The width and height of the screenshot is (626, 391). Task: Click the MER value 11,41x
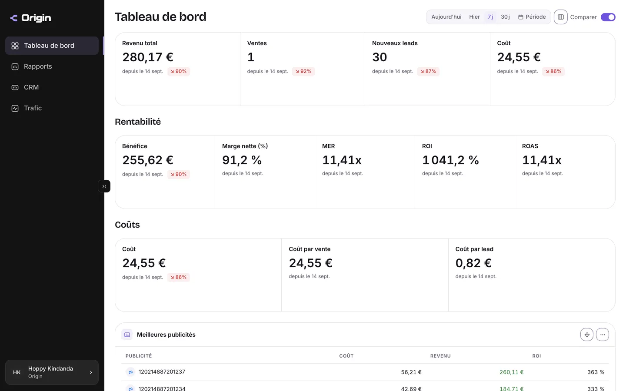click(342, 160)
